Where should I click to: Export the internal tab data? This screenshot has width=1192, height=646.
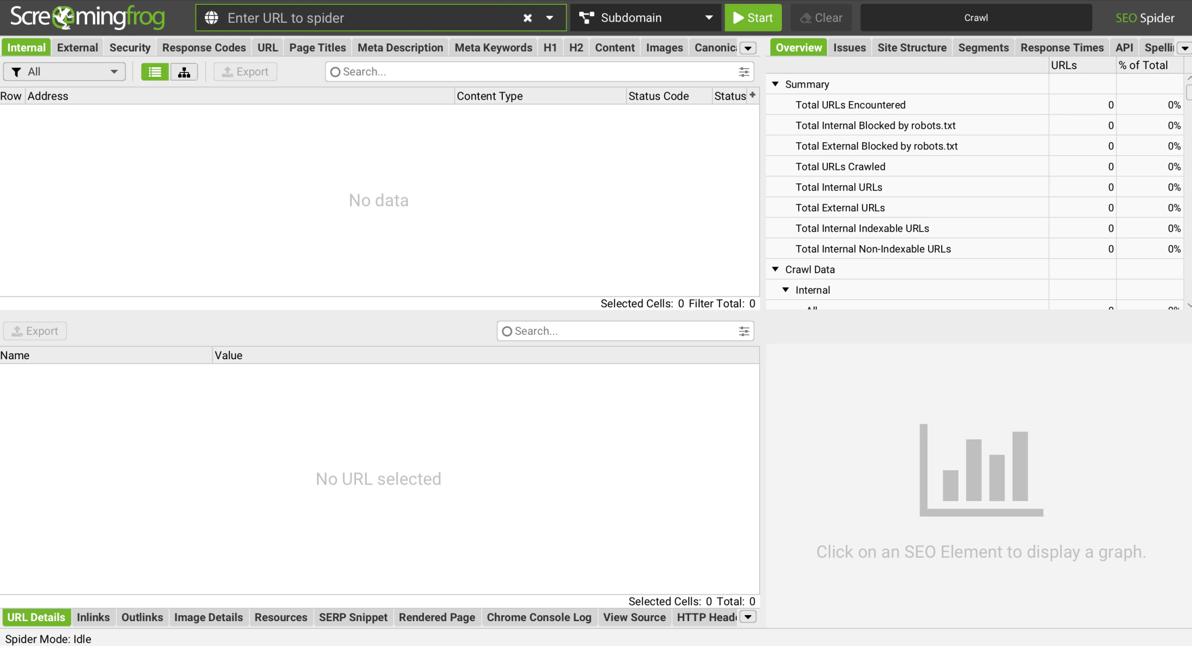pos(245,72)
